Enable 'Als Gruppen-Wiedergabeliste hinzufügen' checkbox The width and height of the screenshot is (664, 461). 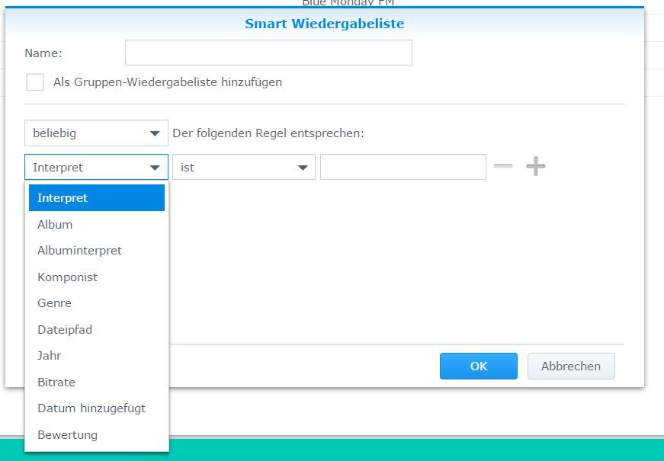click(x=35, y=82)
